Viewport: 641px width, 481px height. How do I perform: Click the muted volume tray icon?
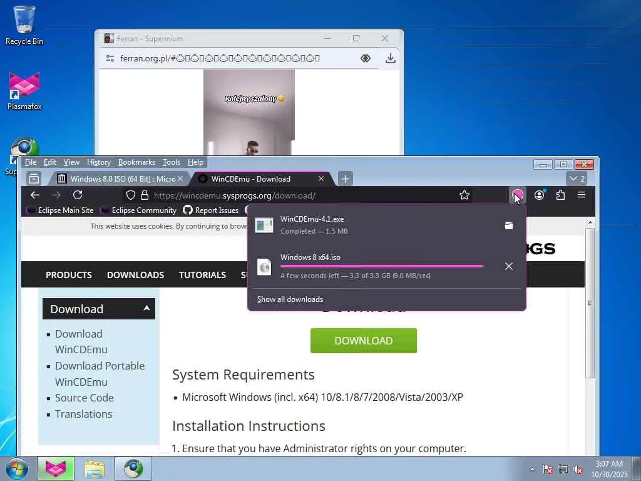pyautogui.click(x=578, y=469)
